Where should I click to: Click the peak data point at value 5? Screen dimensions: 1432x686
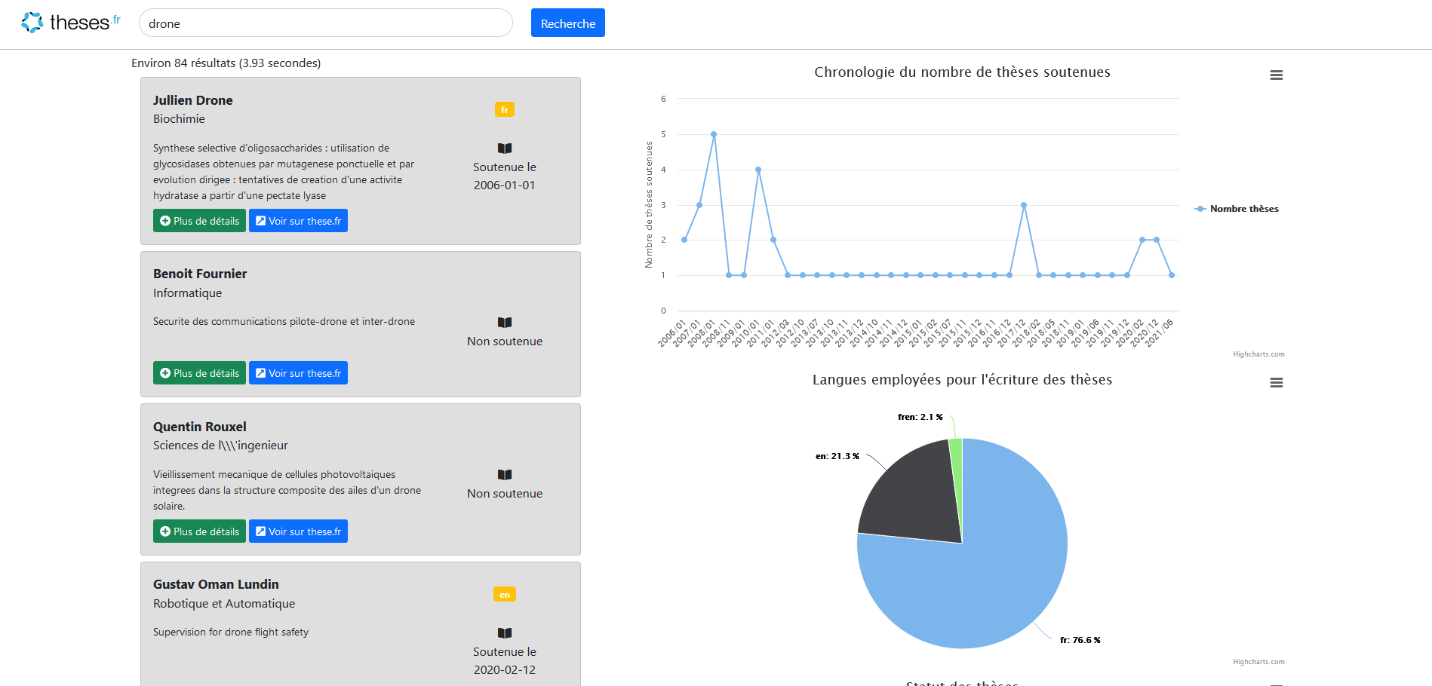714,134
